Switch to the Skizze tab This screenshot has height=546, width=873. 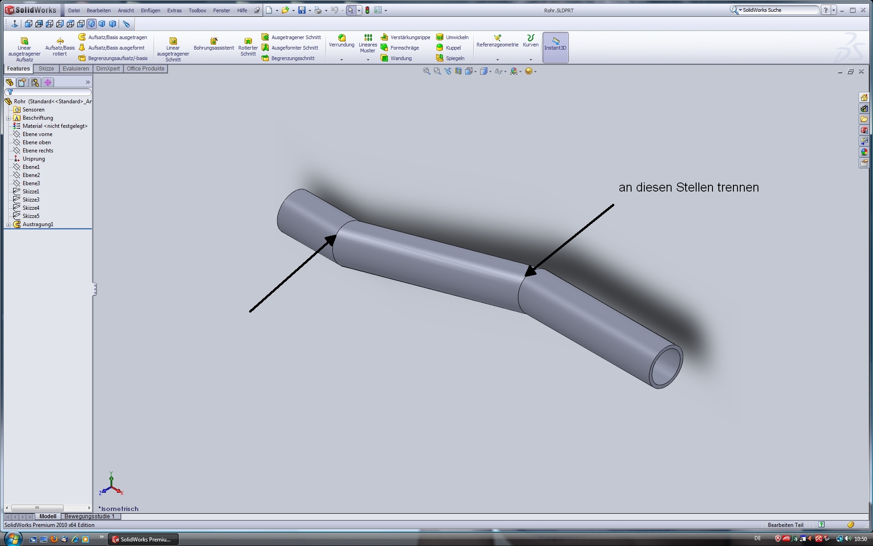click(x=46, y=69)
